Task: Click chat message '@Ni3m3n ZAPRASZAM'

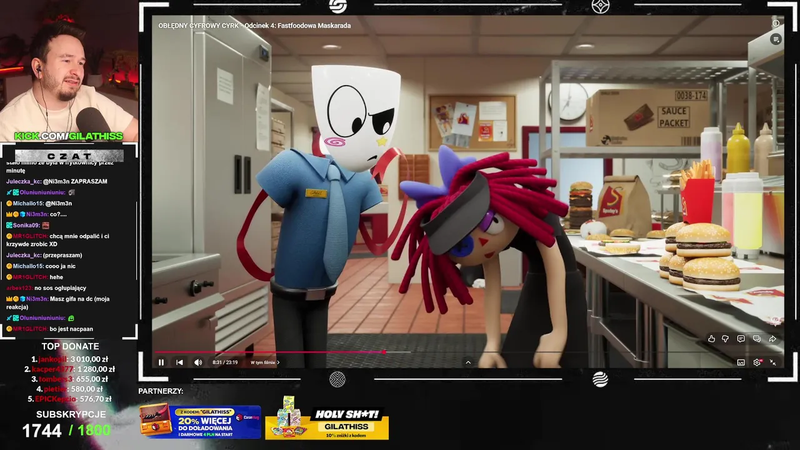Action: pos(75,181)
